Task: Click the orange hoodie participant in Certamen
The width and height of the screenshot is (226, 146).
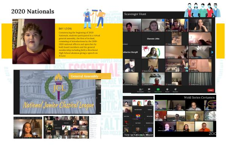Action: (204, 126)
